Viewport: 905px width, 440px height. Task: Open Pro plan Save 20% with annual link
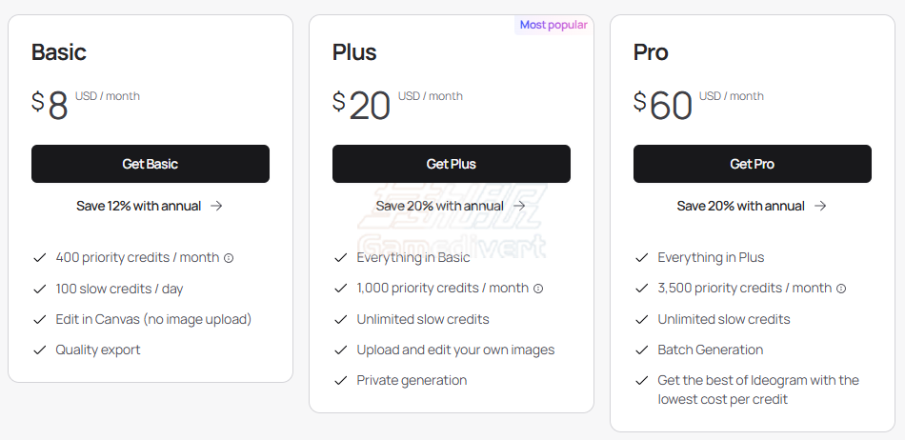tap(752, 206)
